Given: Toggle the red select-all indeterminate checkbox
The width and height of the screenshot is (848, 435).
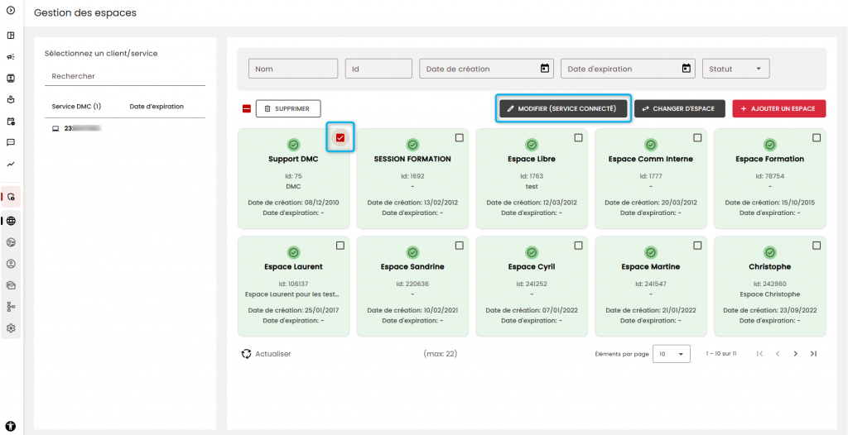Looking at the screenshot, I should [247, 108].
